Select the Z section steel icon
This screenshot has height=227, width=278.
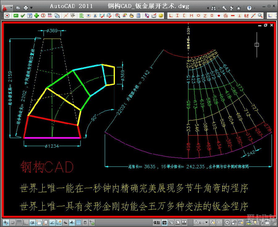205,15
